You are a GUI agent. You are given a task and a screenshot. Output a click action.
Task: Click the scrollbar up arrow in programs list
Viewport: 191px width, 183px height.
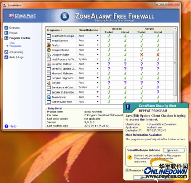(175, 29)
